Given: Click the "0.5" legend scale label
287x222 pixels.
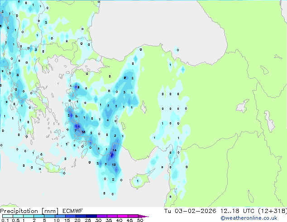Looking at the screenshot, I should 15,220.
